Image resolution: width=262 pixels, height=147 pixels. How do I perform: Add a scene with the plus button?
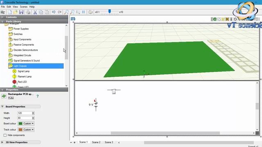coord(75,143)
